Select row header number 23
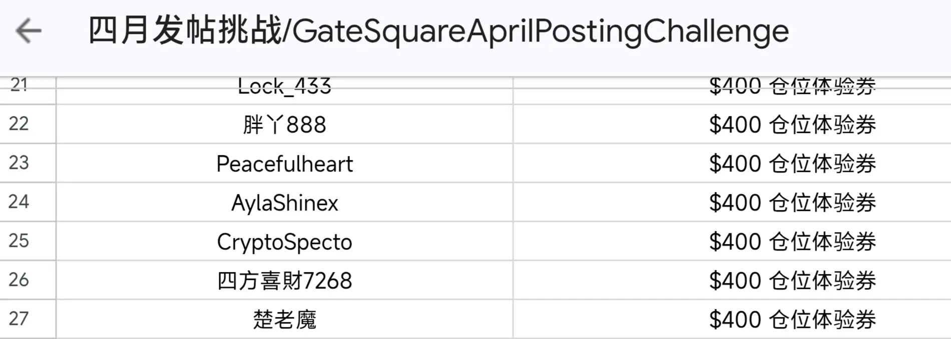Viewport: 951px width, 339px height. (19, 163)
